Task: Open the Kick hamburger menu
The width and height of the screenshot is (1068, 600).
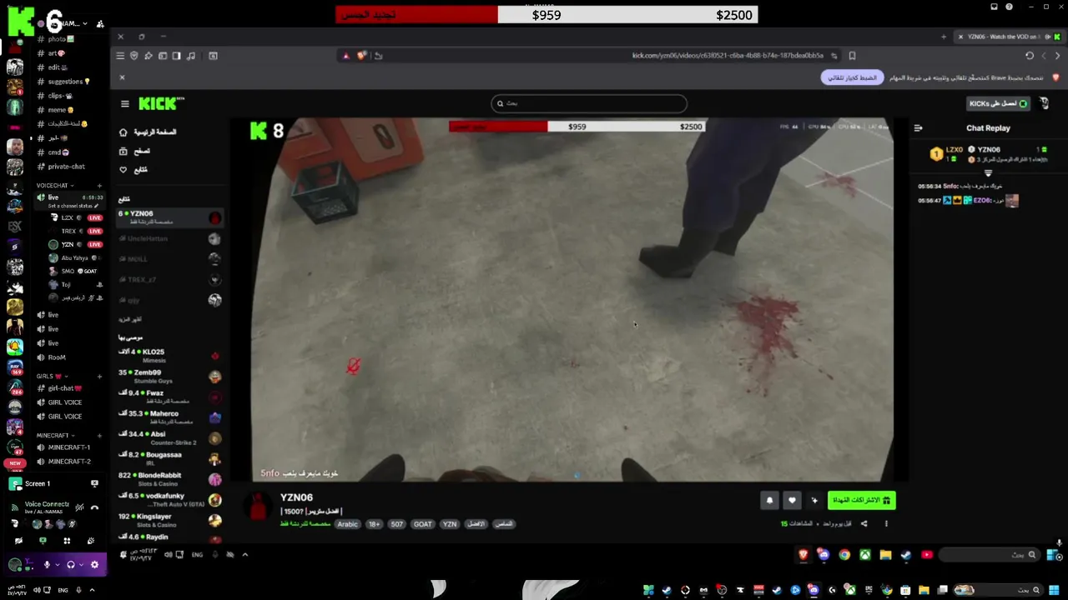Action: [125, 103]
